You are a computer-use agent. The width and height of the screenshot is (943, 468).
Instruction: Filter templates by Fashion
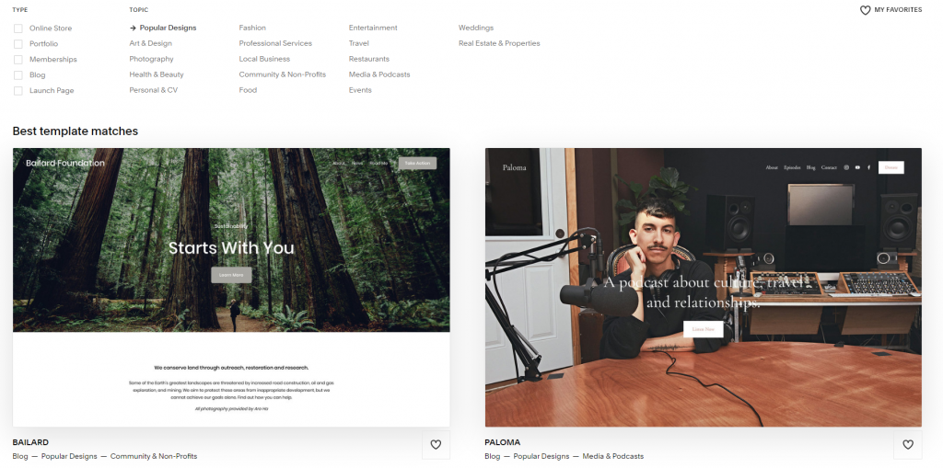click(x=252, y=29)
